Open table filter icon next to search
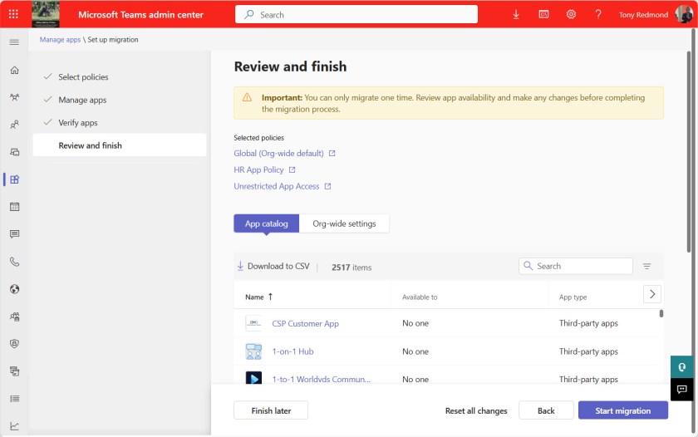 (646, 266)
